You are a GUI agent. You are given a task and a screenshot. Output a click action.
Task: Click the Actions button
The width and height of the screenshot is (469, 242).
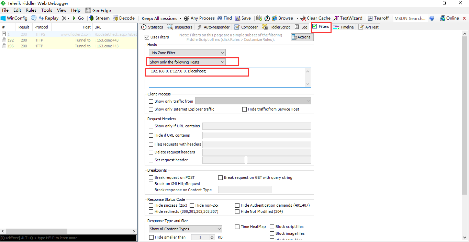(302, 37)
